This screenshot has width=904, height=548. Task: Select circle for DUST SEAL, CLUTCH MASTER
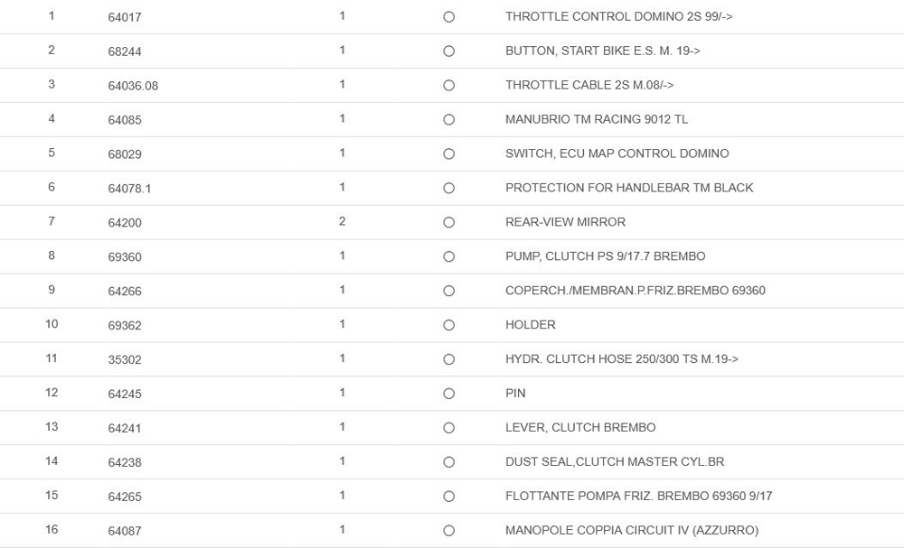(x=448, y=462)
